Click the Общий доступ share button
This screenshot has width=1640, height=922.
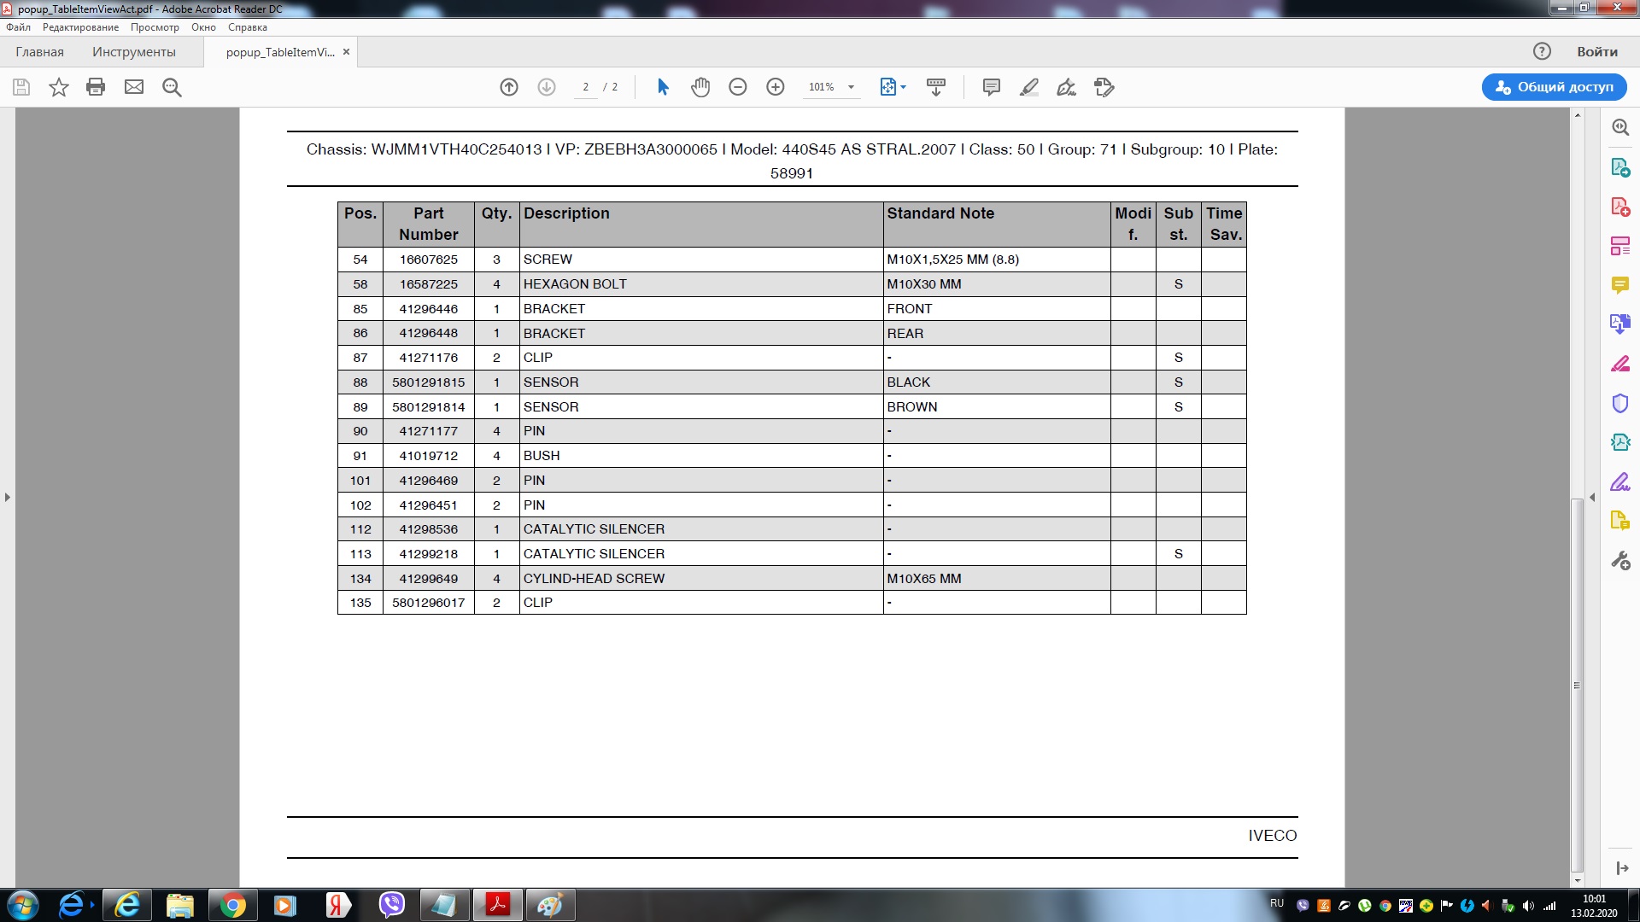(x=1554, y=87)
